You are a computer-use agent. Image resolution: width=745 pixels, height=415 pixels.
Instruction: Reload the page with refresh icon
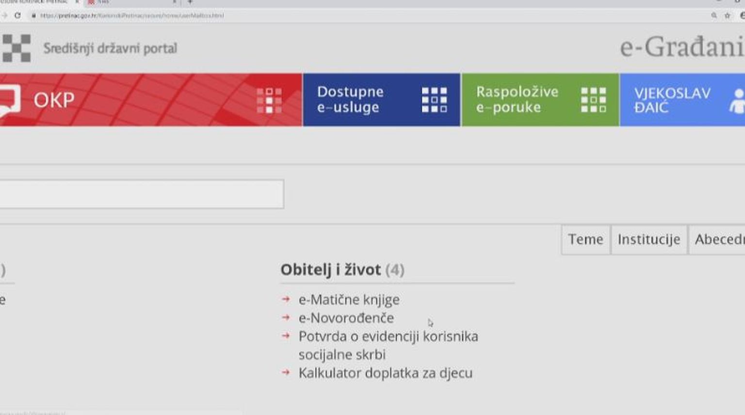[x=17, y=15]
